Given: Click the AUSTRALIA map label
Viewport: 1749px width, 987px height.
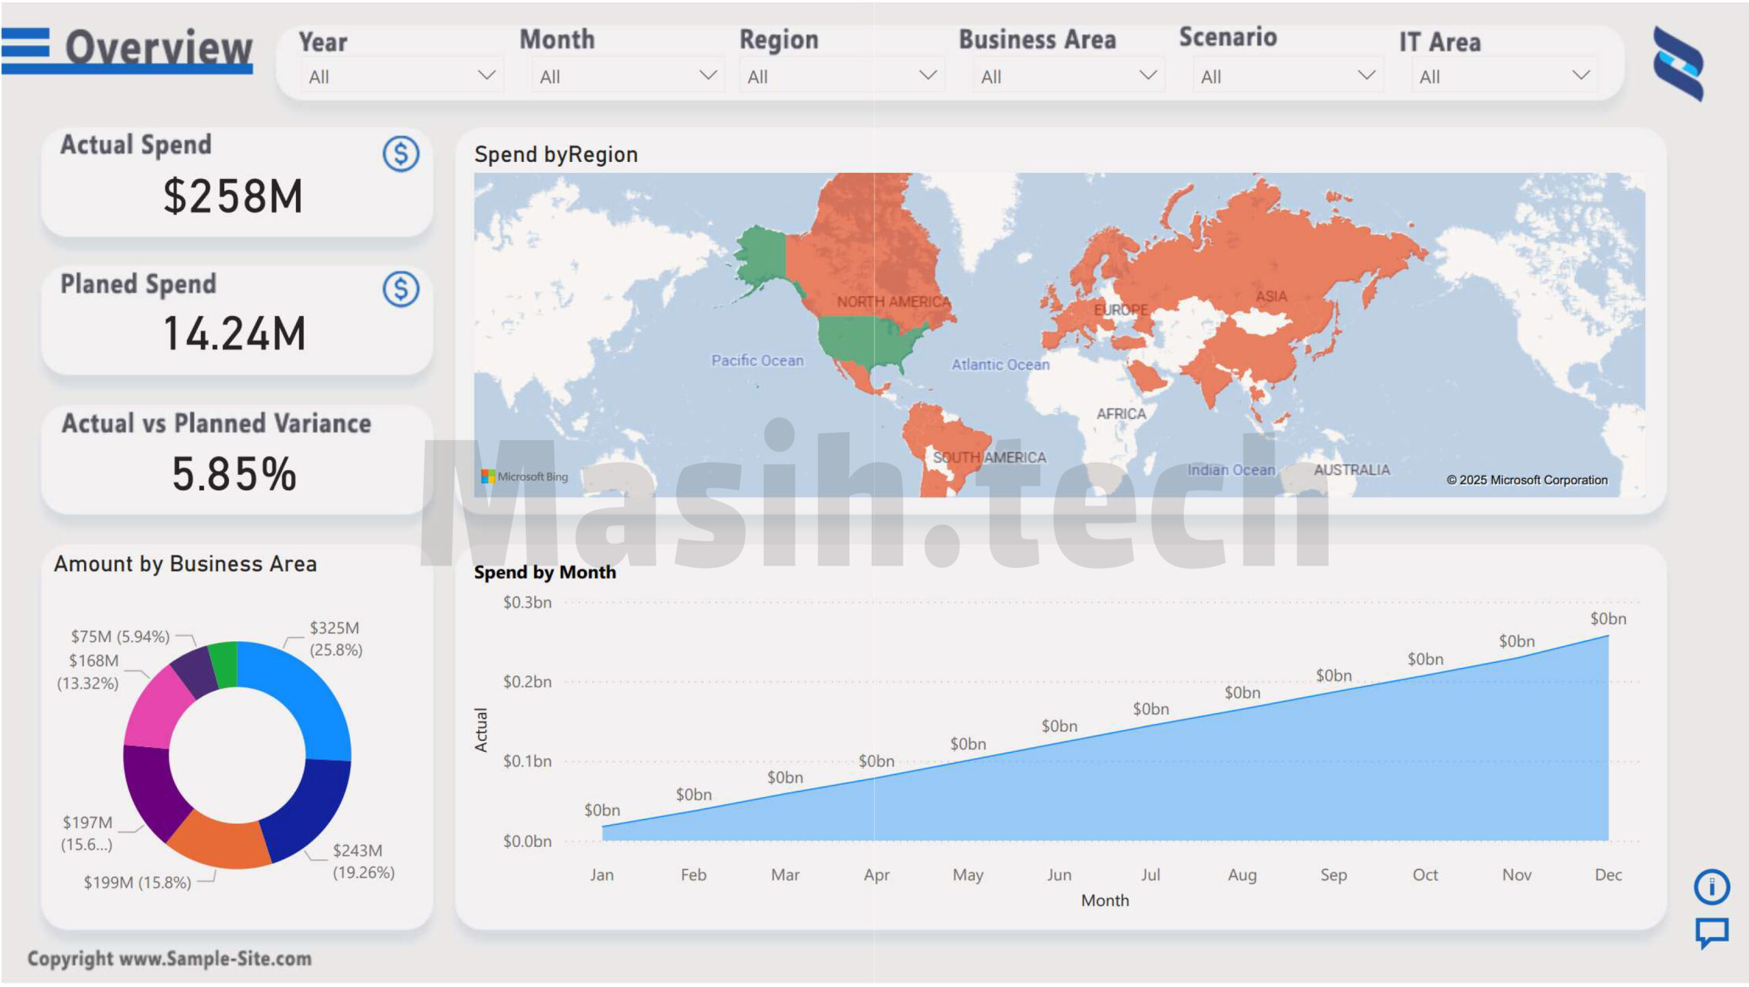Looking at the screenshot, I should (x=1351, y=470).
